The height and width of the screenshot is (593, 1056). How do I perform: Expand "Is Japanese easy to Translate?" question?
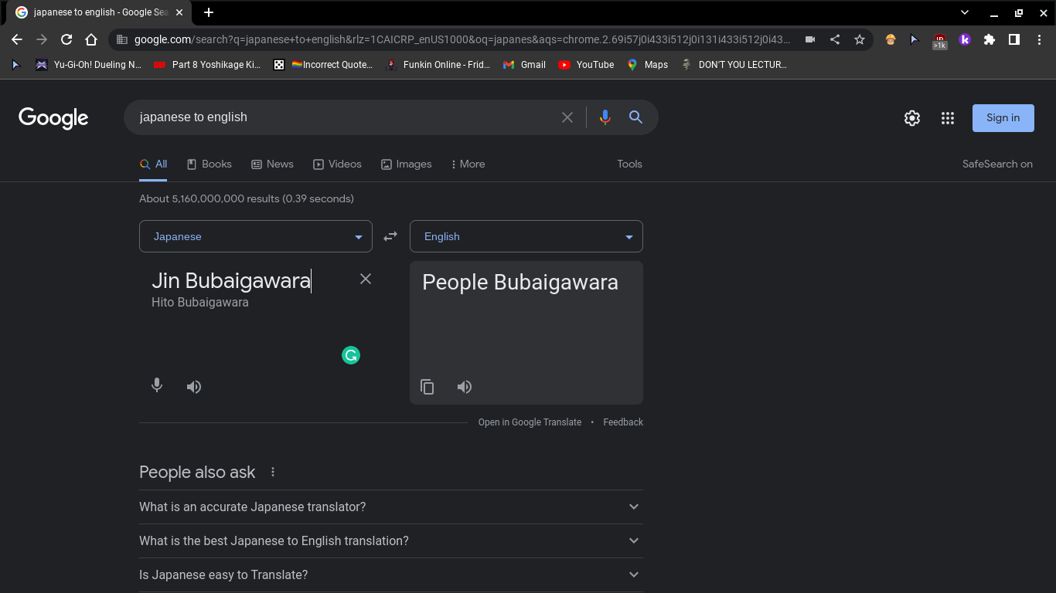[x=390, y=574]
